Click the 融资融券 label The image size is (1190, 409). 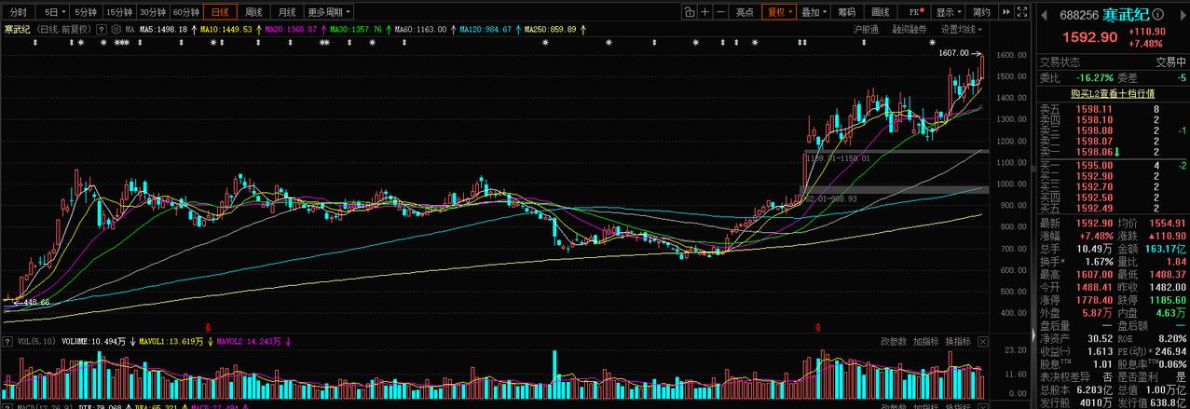point(910,30)
